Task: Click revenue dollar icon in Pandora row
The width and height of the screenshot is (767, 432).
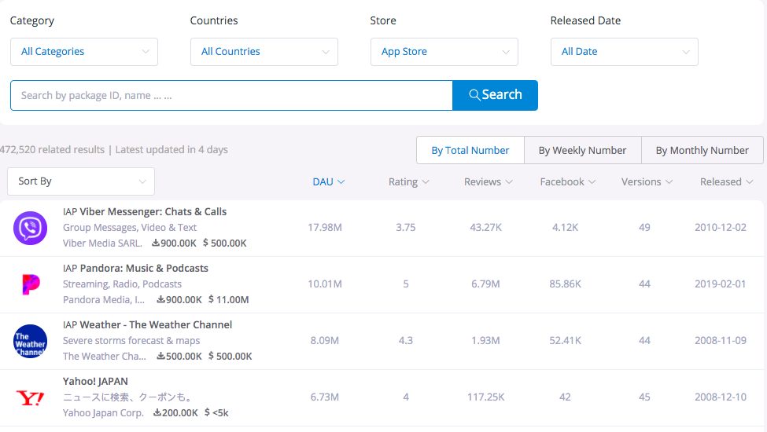Action: tap(211, 299)
